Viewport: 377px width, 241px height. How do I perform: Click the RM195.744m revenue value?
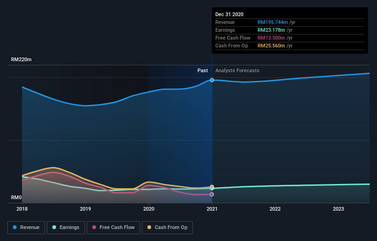pos(272,22)
